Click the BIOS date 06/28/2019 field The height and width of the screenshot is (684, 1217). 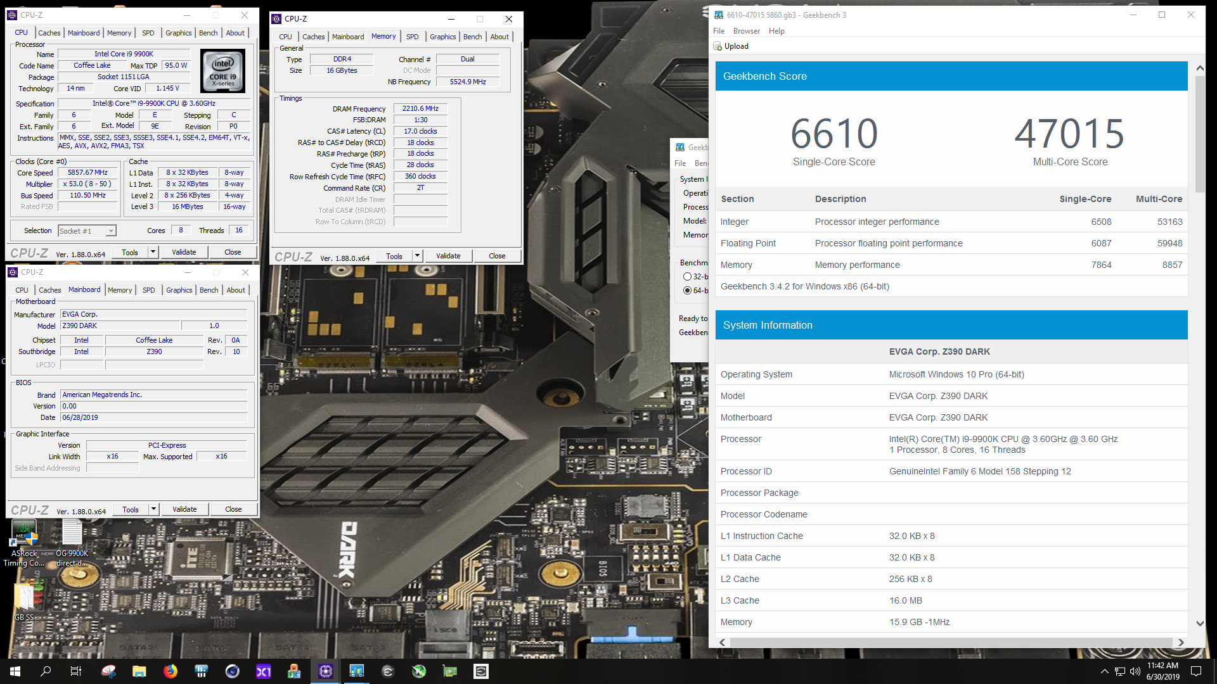[153, 418]
